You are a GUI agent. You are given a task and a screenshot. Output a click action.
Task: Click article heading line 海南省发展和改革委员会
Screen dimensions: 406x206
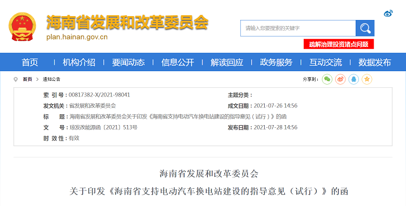209,174
